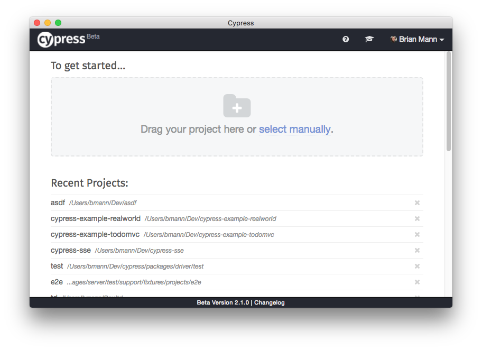Minimize the window with yellow button

click(x=48, y=23)
